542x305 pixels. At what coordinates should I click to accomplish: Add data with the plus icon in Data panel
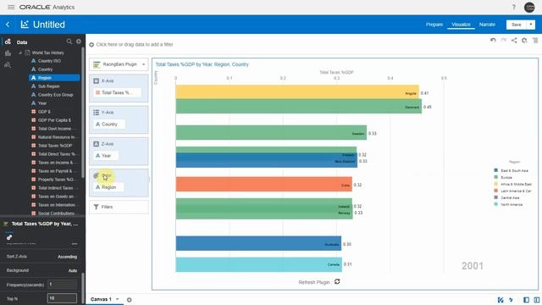pyautogui.click(x=79, y=42)
